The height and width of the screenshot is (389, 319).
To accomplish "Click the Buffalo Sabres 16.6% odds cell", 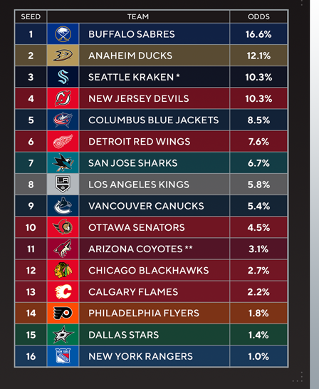I will [258, 34].
